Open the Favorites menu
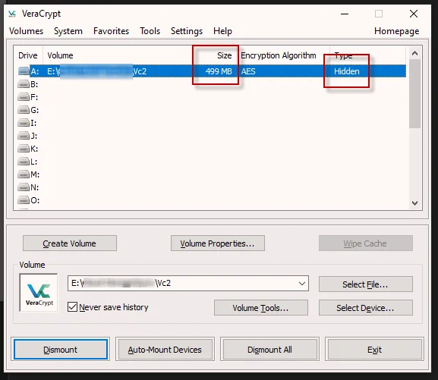 (111, 31)
